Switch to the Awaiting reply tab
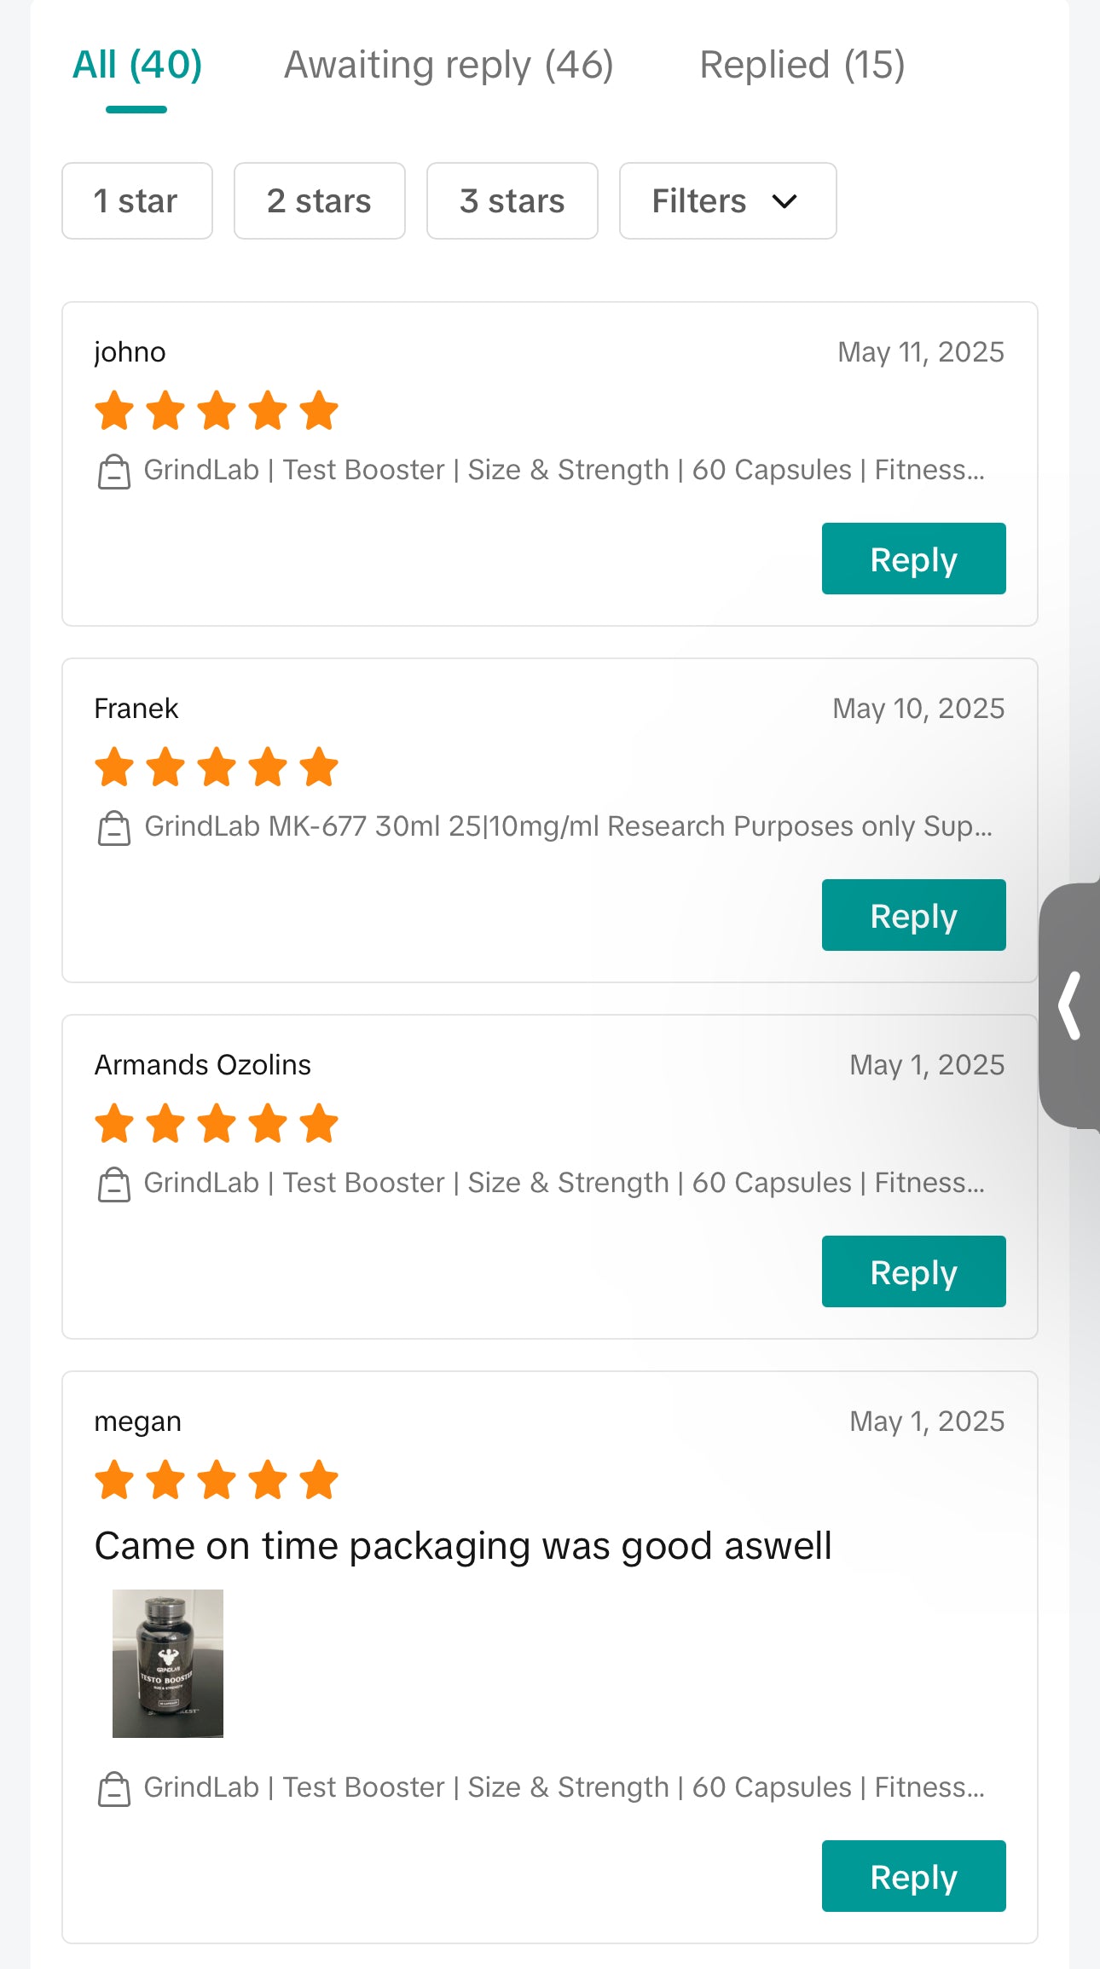The image size is (1100, 1969). tap(449, 66)
